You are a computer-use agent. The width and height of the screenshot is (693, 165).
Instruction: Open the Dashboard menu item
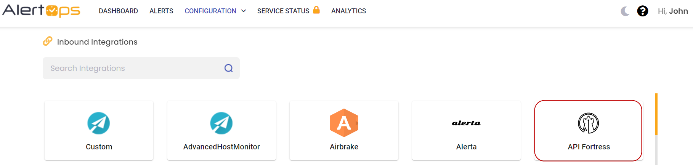(x=118, y=11)
